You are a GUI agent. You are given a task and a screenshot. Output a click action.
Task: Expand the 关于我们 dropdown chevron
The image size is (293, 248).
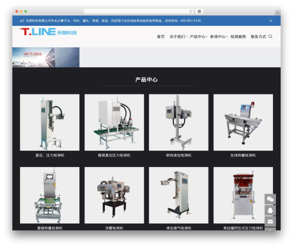point(186,36)
